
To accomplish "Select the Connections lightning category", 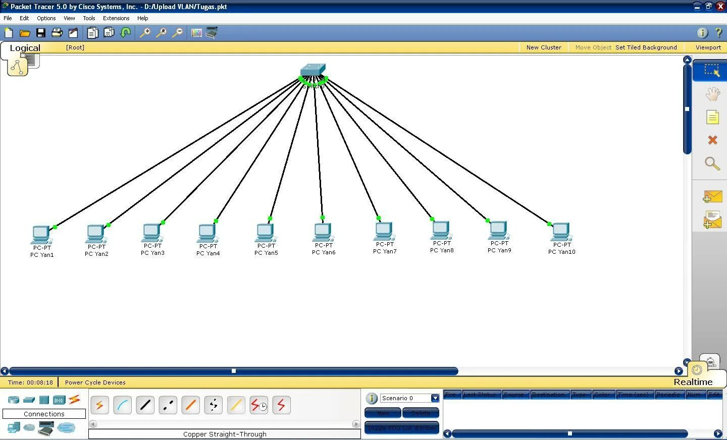I will click(x=75, y=400).
